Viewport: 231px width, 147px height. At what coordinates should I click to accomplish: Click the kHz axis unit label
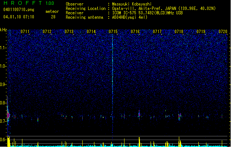(3, 30)
